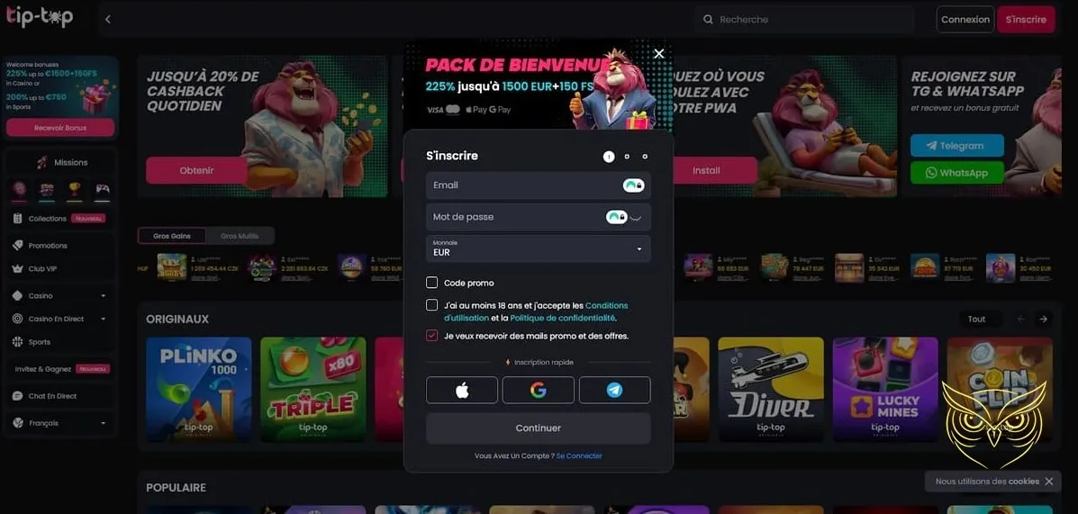Screen dimensions: 1078x514
Task: Click the S'inscrire header button
Action: point(1026,19)
